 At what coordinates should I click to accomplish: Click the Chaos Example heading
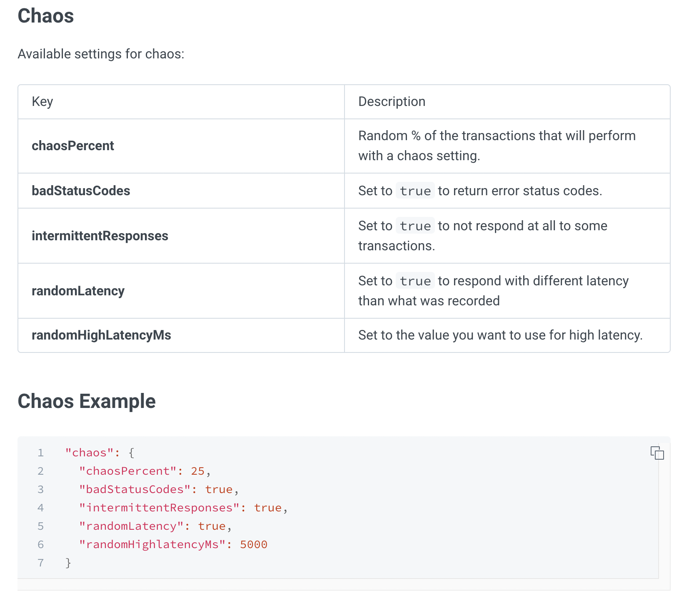point(87,401)
